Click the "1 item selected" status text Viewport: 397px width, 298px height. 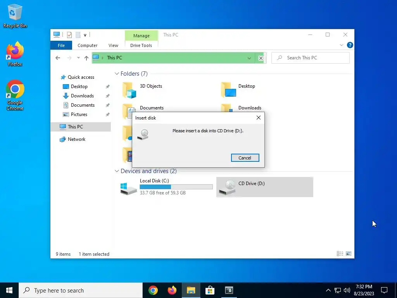pos(94,254)
